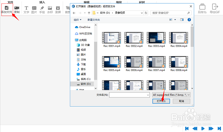Close the open media dialog

click(x=191, y=6)
